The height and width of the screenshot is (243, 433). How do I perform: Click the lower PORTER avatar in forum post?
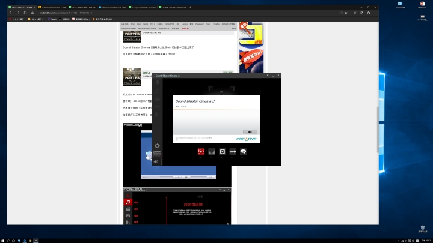pos(132,77)
